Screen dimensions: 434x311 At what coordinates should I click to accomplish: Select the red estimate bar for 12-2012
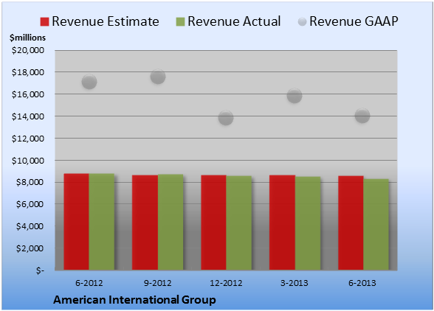tap(214, 223)
